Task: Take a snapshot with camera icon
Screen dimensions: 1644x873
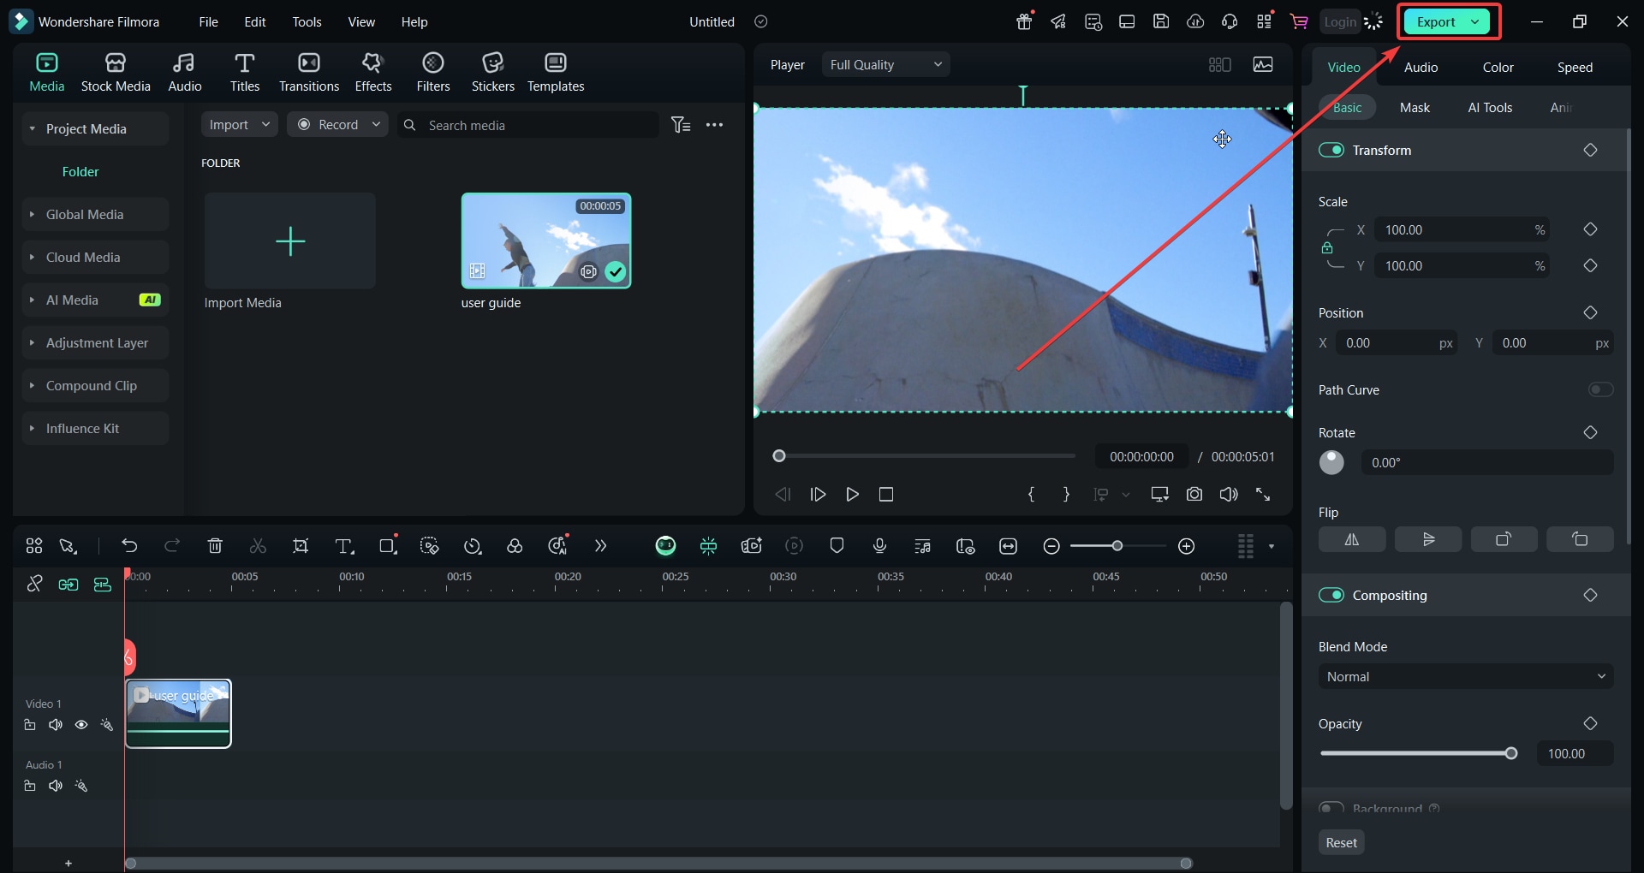Action: [1194, 495]
